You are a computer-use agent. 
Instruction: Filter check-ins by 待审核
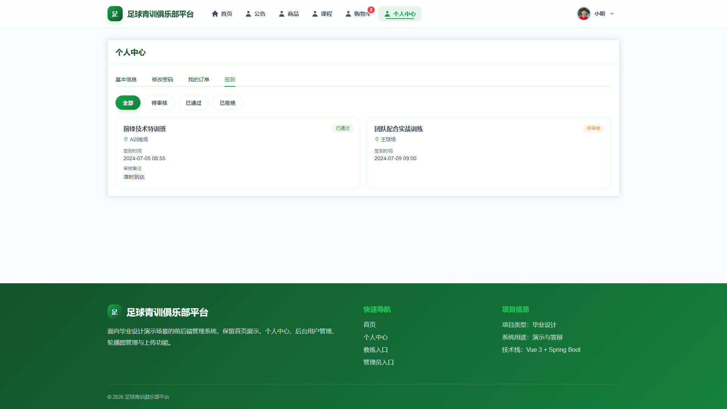(159, 103)
